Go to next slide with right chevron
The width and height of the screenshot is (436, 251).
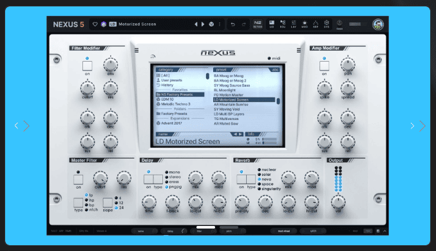tap(412, 126)
